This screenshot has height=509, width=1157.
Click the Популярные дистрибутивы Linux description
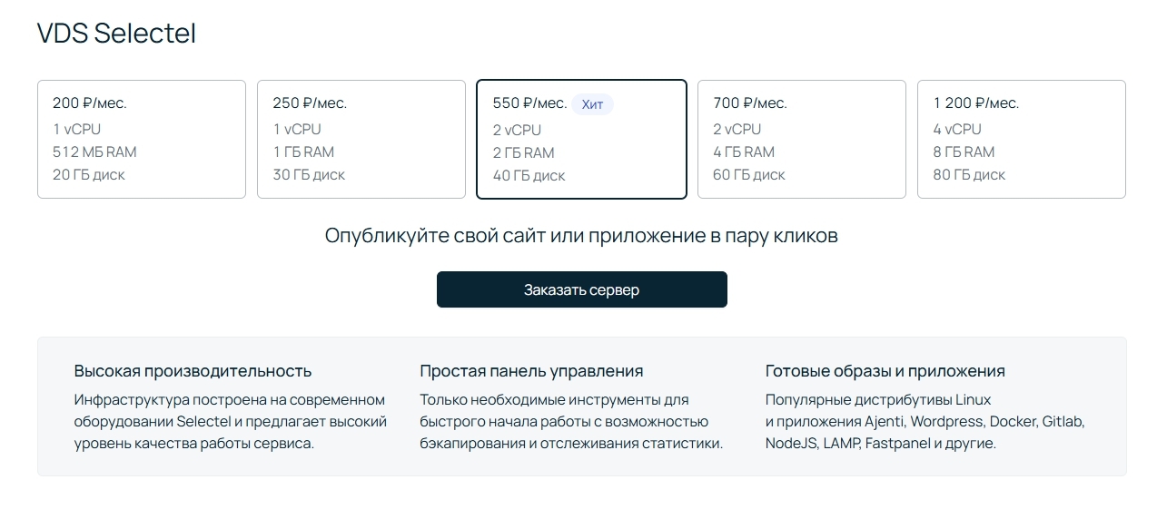tap(925, 422)
